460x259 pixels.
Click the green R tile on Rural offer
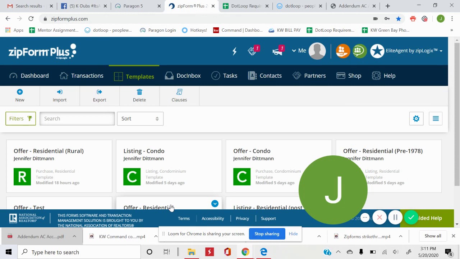(x=22, y=177)
